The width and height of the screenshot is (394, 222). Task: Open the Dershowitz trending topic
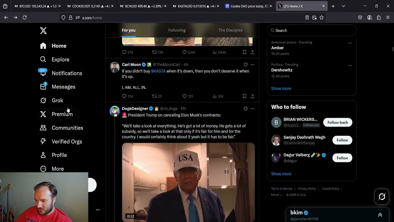coord(282,70)
